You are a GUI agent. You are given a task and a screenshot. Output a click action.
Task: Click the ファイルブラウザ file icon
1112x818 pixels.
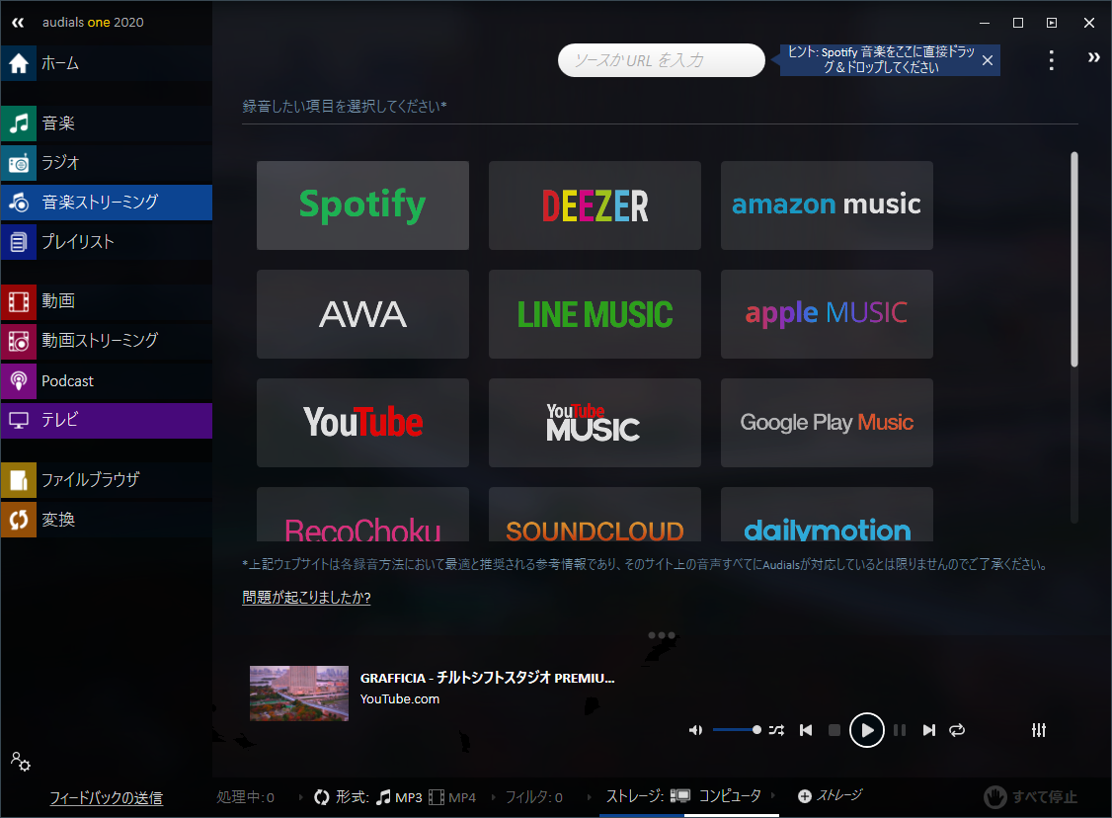pyautogui.click(x=19, y=479)
